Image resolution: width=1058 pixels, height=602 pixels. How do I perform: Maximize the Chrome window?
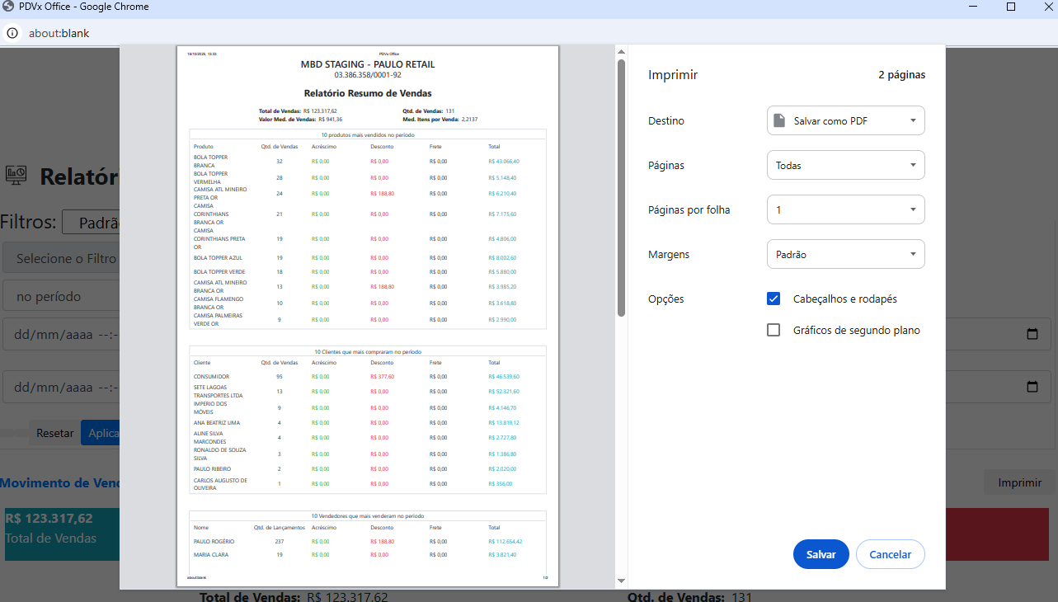1011,7
